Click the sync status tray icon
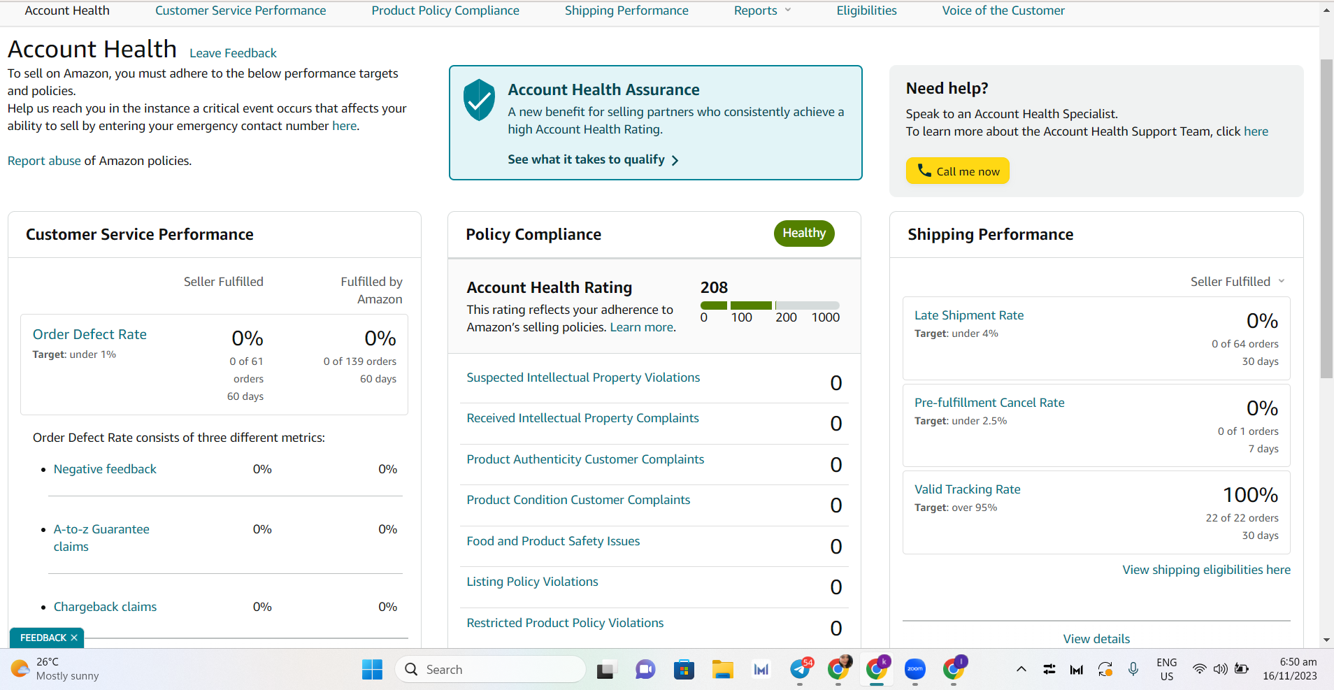 (1105, 669)
